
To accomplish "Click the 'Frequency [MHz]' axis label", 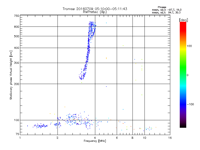I will [95, 141].
